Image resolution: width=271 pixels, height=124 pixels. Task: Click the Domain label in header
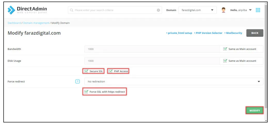(171, 10)
